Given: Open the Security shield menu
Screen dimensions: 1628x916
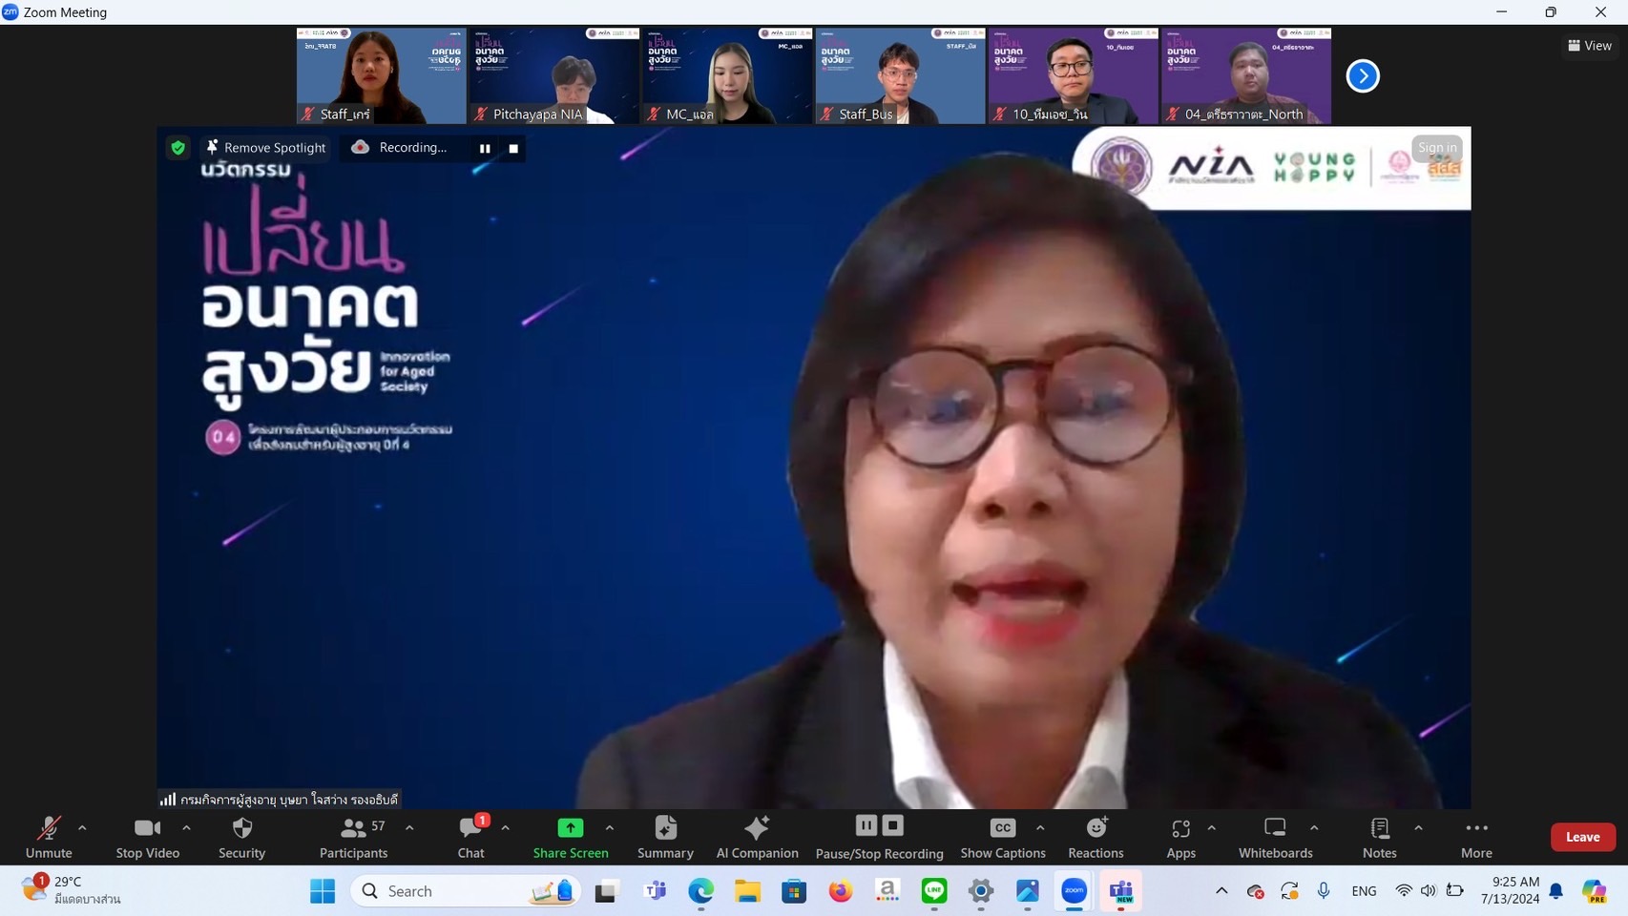Looking at the screenshot, I should point(241,837).
